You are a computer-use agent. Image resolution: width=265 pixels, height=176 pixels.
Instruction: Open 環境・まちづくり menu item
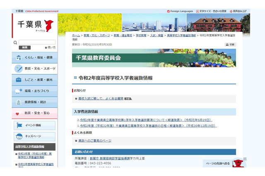point(35,91)
